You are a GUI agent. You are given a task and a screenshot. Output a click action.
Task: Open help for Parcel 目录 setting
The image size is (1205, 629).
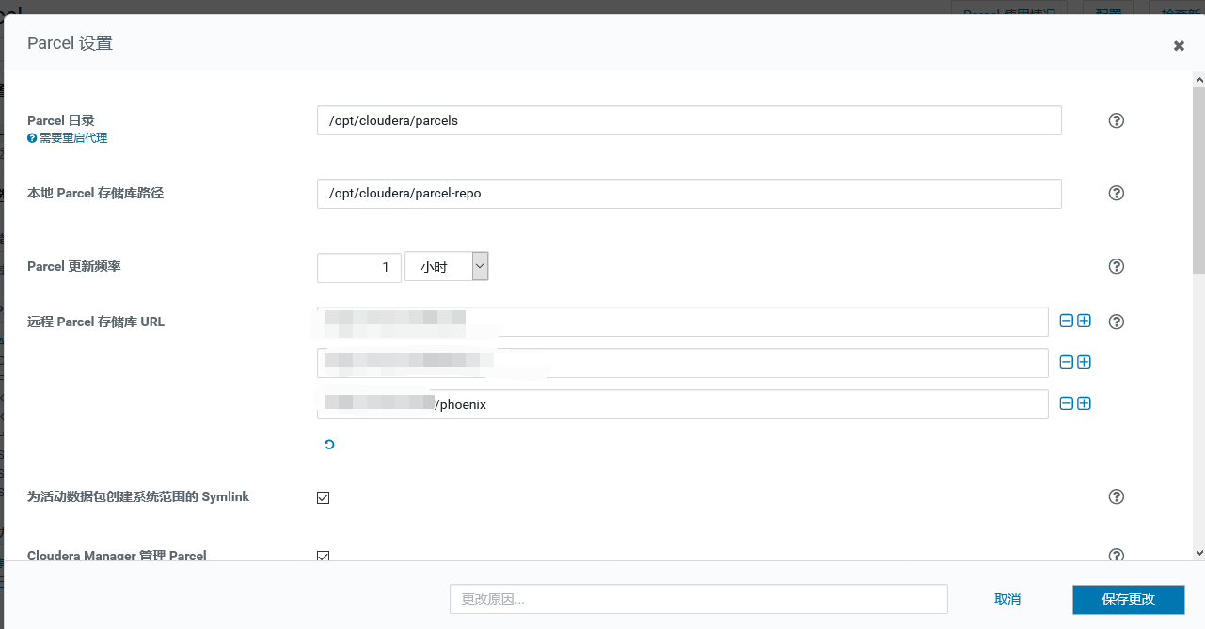click(x=1117, y=120)
